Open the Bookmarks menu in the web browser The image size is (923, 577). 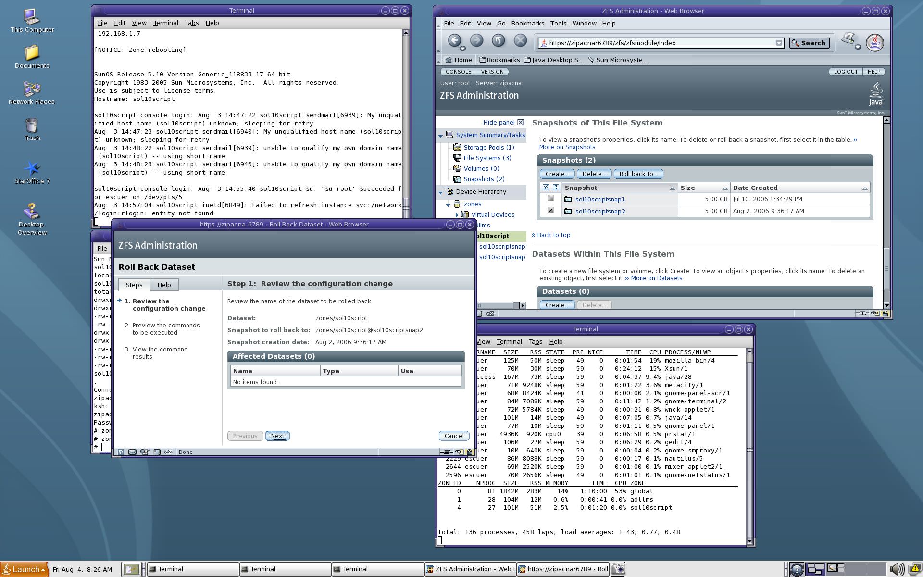pos(527,23)
